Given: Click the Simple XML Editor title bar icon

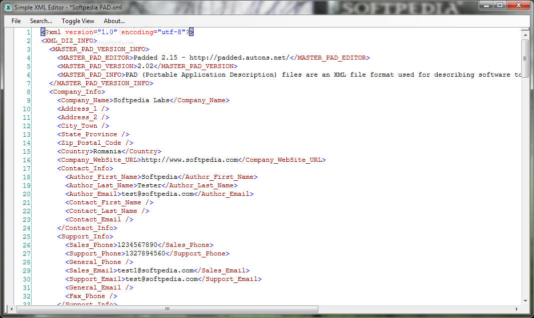Looking at the screenshot, I should click(8, 7).
